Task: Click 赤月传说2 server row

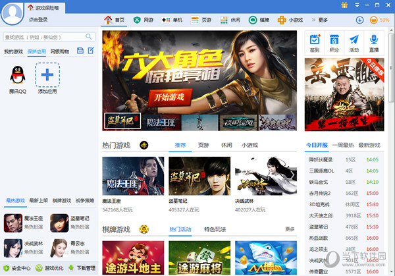Action: coord(344,193)
